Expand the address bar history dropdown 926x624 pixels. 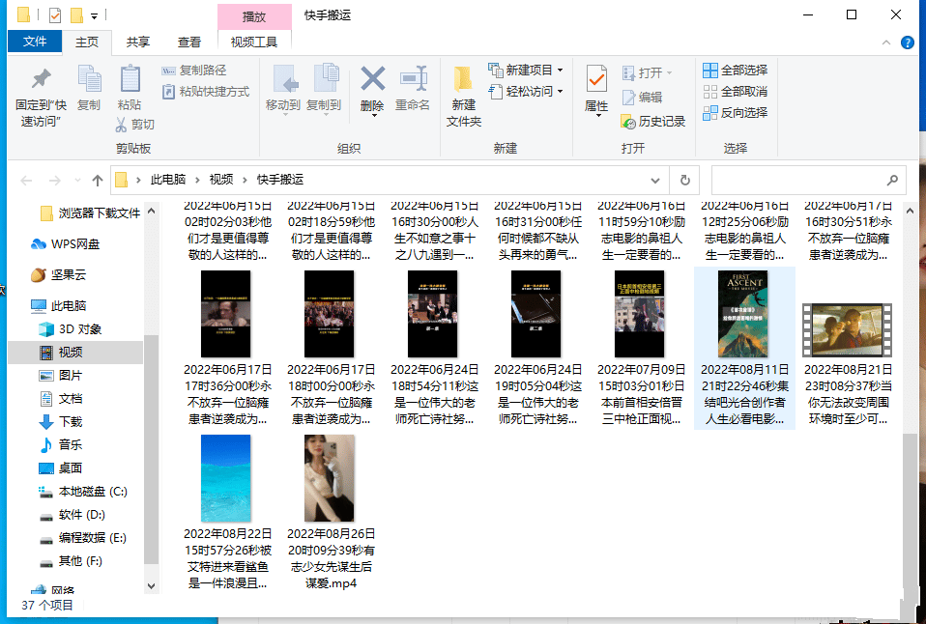point(655,180)
